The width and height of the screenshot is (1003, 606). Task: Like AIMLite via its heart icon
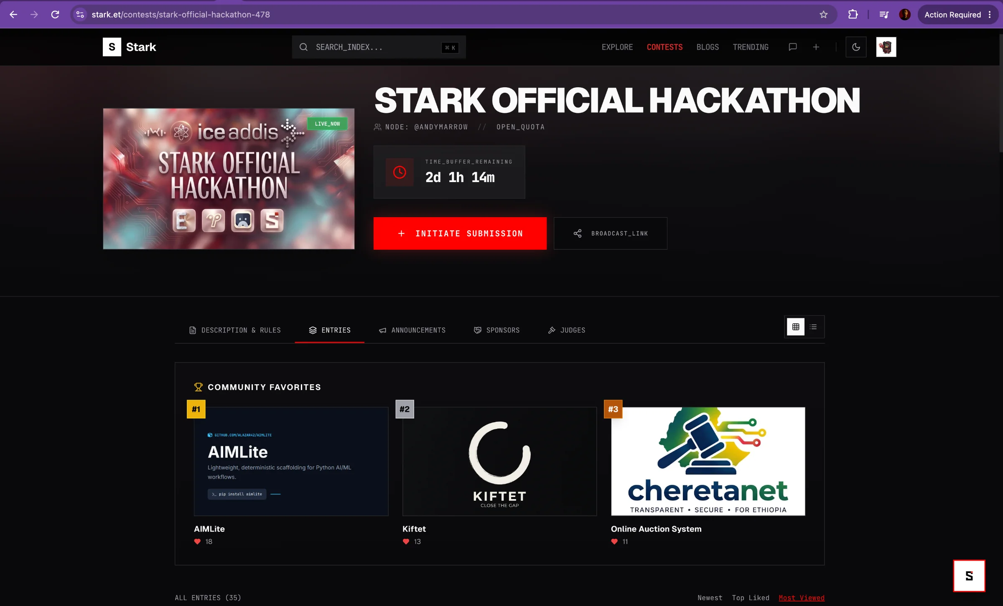tap(197, 542)
